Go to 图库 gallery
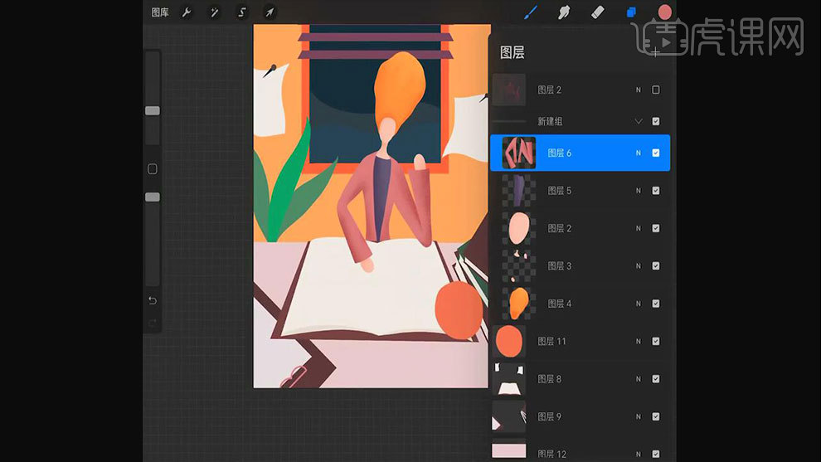The height and width of the screenshot is (462, 821). pos(161,12)
